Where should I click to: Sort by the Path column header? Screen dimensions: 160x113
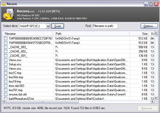(x=91, y=34)
